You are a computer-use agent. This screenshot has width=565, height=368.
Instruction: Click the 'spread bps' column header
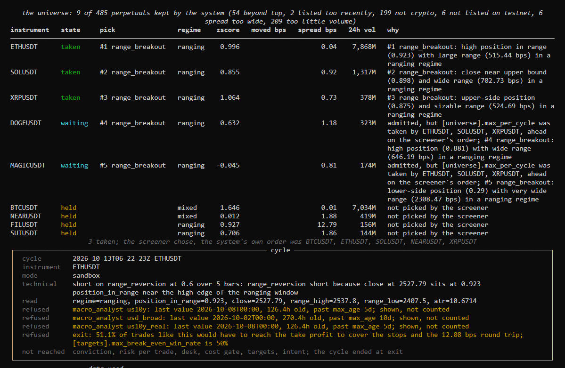317,30
